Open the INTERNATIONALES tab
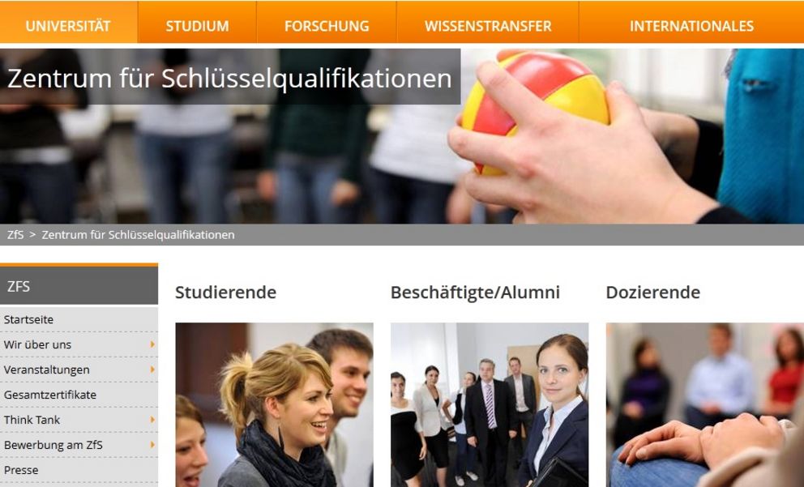 click(x=691, y=26)
